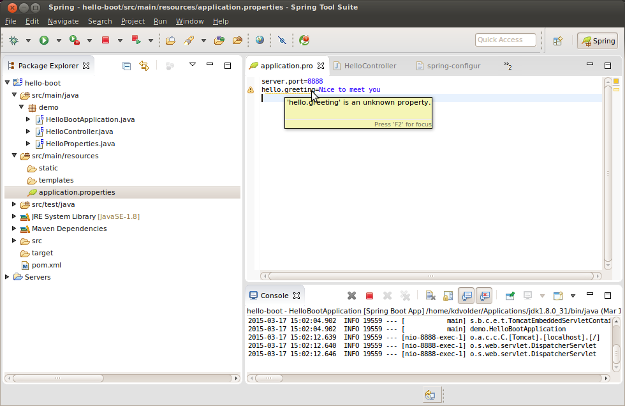625x406 pixels.
Task: Switch to the Spring perspective
Action: pos(598,41)
